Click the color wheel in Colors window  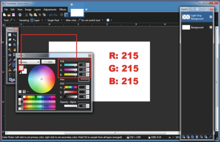coord(41,79)
